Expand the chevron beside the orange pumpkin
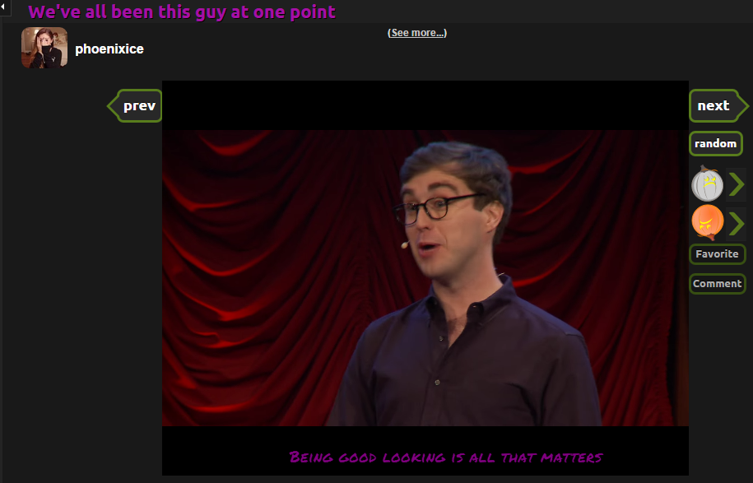Image resolution: width=753 pixels, height=483 pixels. click(737, 223)
